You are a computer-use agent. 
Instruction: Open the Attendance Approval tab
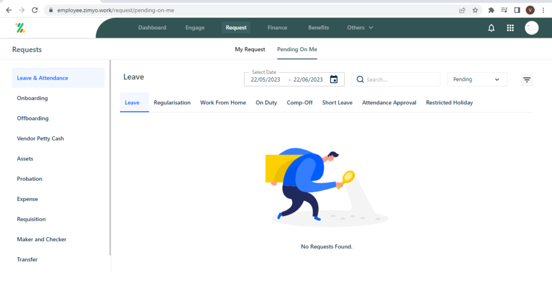click(389, 103)
